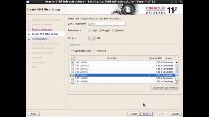
Task: Select the ORCL:DISK2 path text
Action: coord(81,69)
